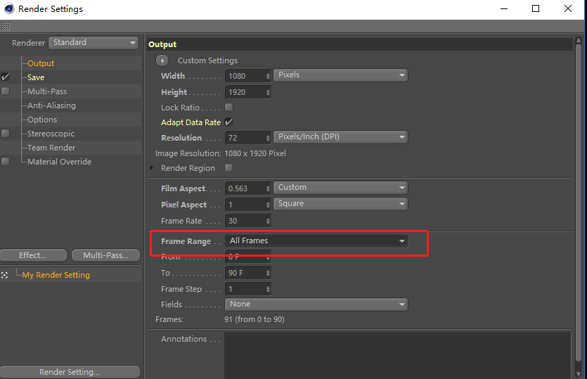
Task: Click the Render Setting... button
Action: [x=70, y=372]
